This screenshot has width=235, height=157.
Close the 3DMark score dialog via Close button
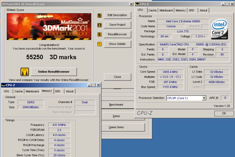(117, 77)
